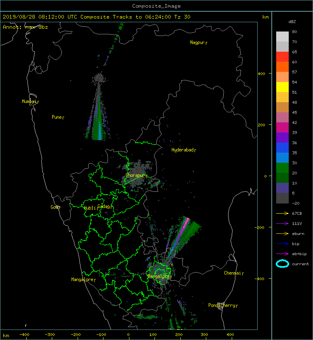The height and width of the screenshot is (340, 313).
Task: Click the eburn arrow legend icon
Action: tap(282, 233)
